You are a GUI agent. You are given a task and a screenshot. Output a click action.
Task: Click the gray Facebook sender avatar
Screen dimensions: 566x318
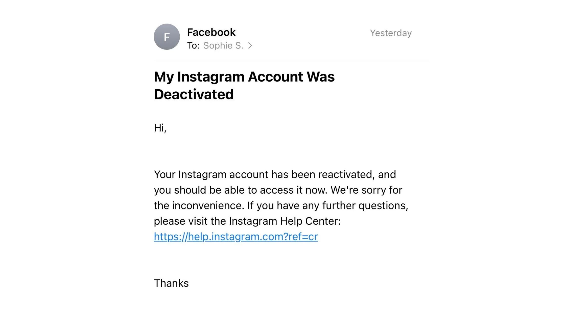[x=167, y=37]
